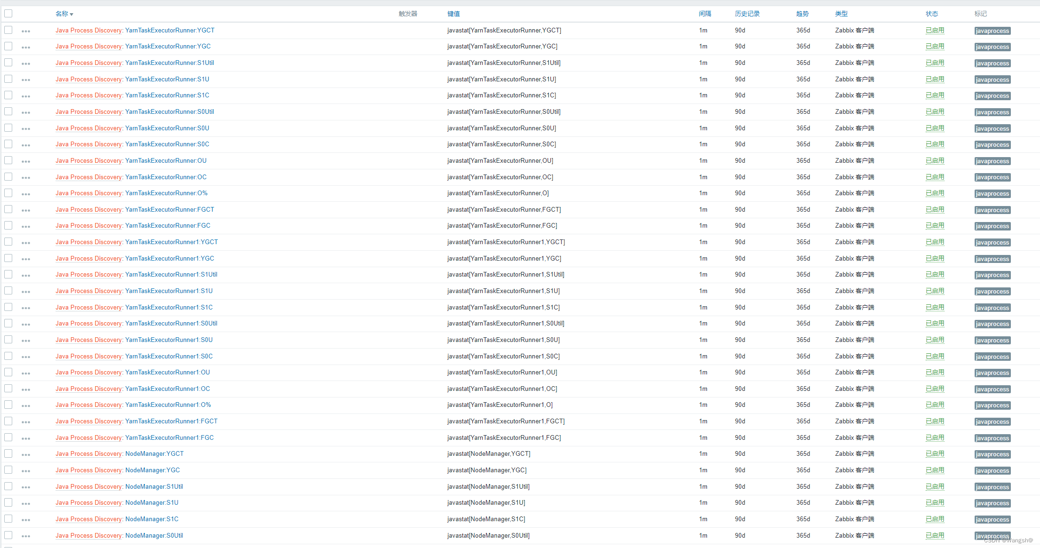Image resolution: width=1040 pixels, height=548 pixels.
Task: Sort the list by 键值 column
Action: tap(453, 14)
